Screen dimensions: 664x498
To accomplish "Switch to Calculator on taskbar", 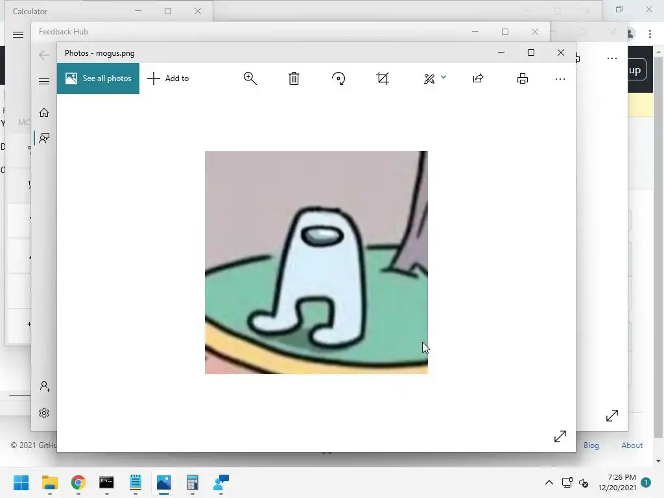I will tap(193, 482).
